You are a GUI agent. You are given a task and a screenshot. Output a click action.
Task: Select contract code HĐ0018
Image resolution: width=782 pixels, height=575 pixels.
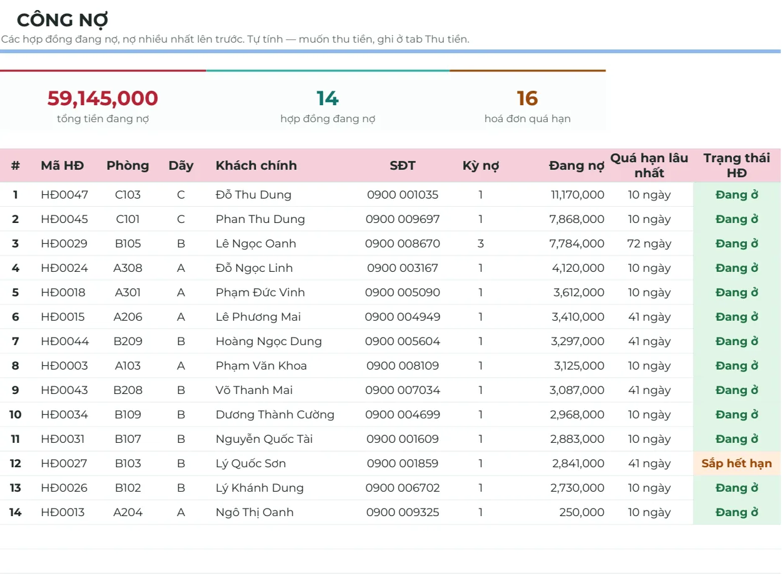[63, 293]
